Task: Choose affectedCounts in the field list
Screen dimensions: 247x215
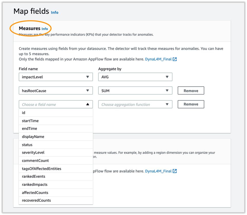Action: pyautogui.click(x=56, y=193)
